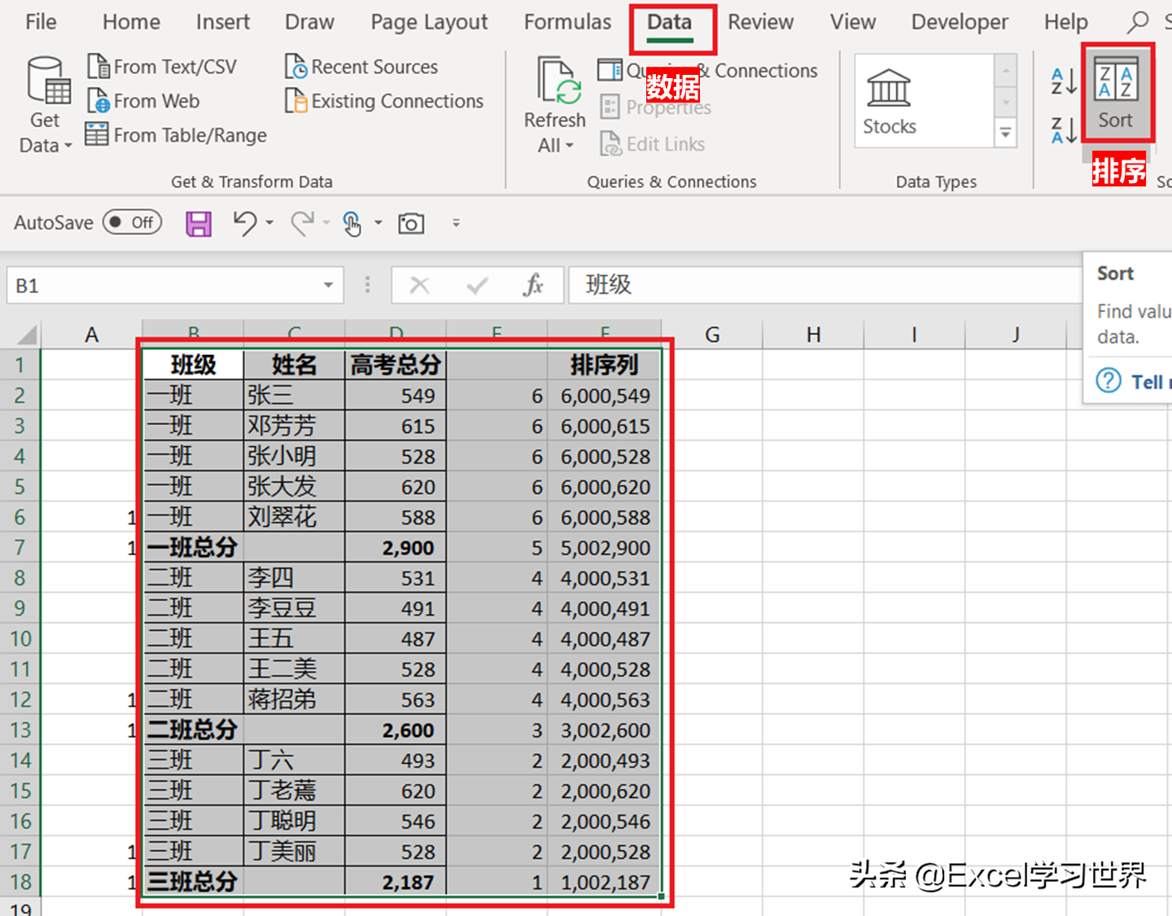
Task: Confirm formula bar entry
Action: pos(477,285)
